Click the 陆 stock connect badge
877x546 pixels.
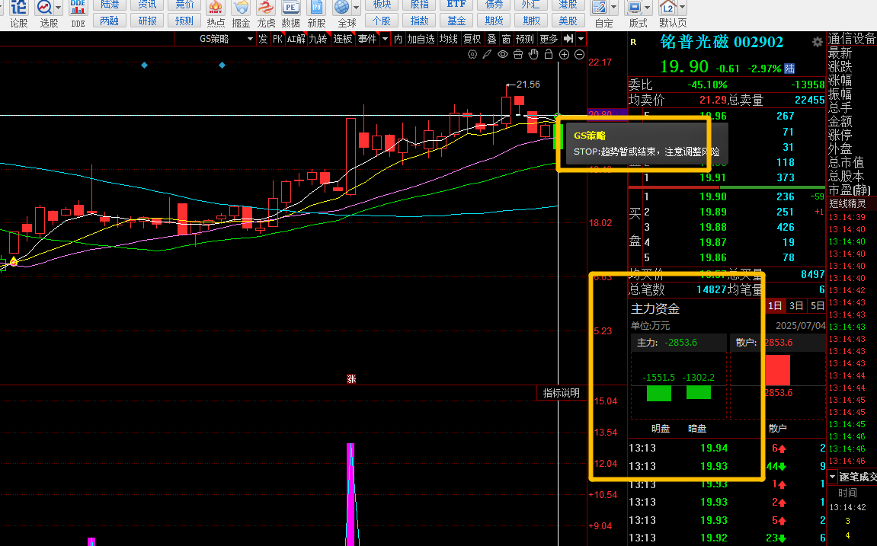[789, 69]
